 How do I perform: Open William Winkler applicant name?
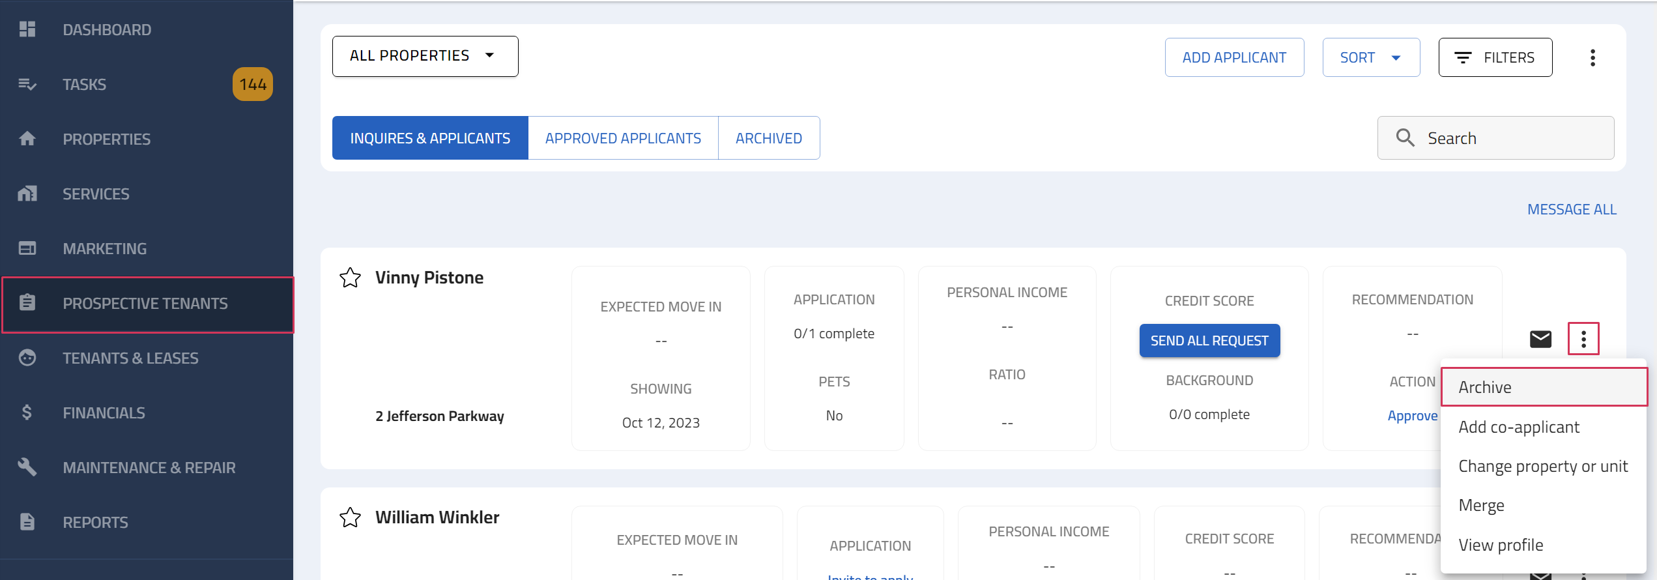tap(437, 517)
